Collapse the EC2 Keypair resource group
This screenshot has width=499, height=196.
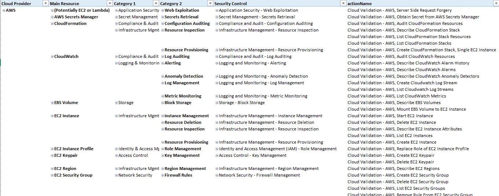52,156
